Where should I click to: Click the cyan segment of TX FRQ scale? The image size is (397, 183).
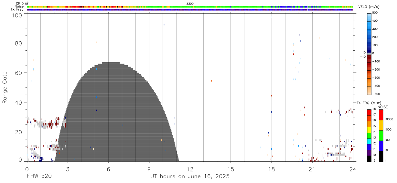(x=369, y=141)
